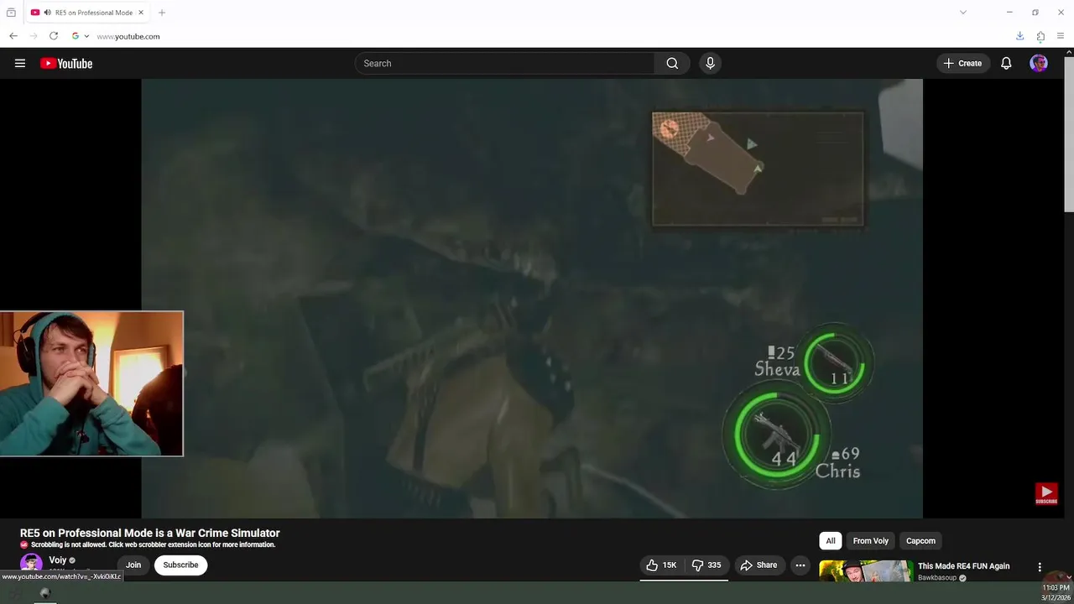Open the Bawkbasoup channel name
The image size is (1074, 604).
[939, 578]
